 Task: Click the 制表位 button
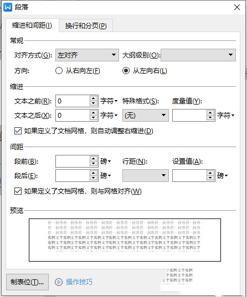tap(27, 282)
